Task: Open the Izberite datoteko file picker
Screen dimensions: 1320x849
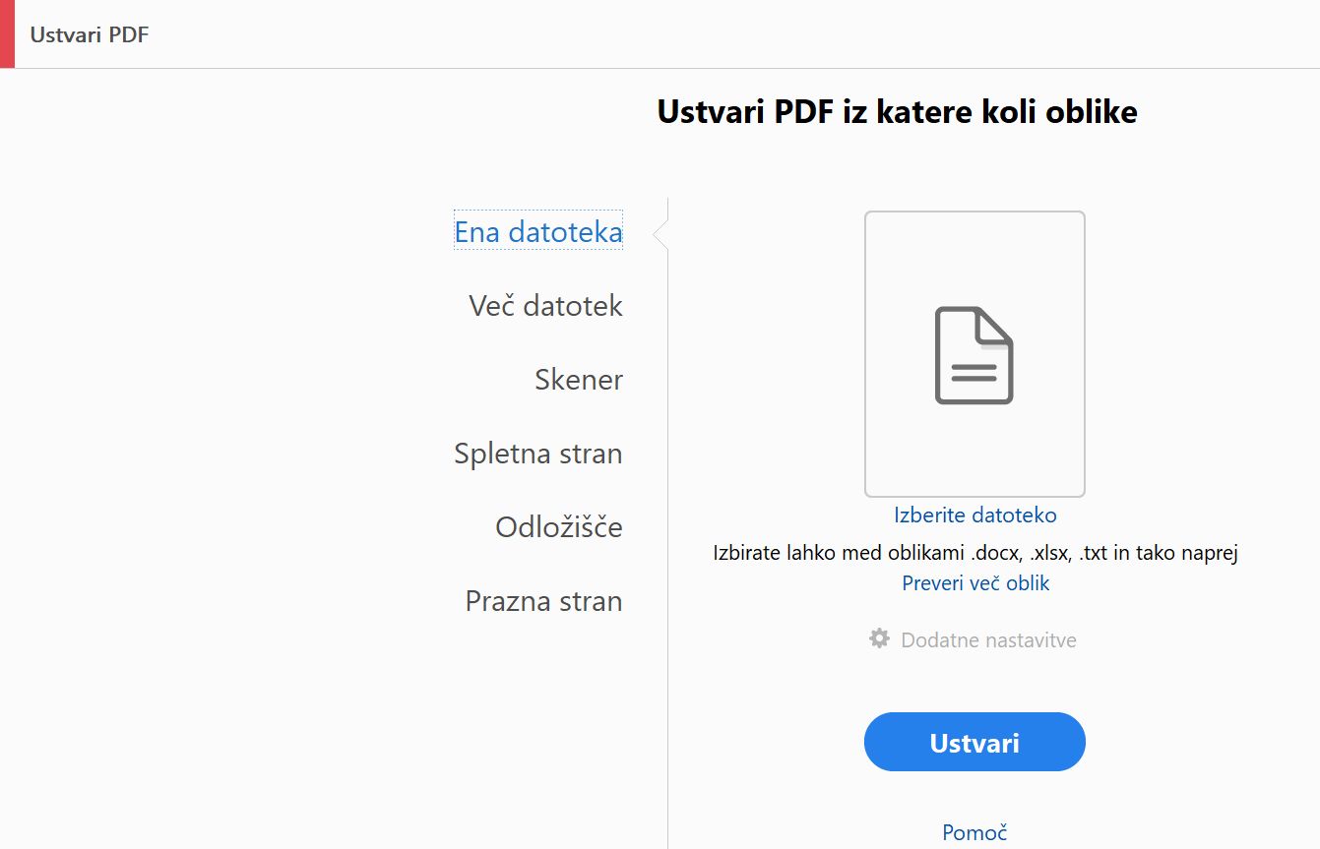Action: pos(974,515)
